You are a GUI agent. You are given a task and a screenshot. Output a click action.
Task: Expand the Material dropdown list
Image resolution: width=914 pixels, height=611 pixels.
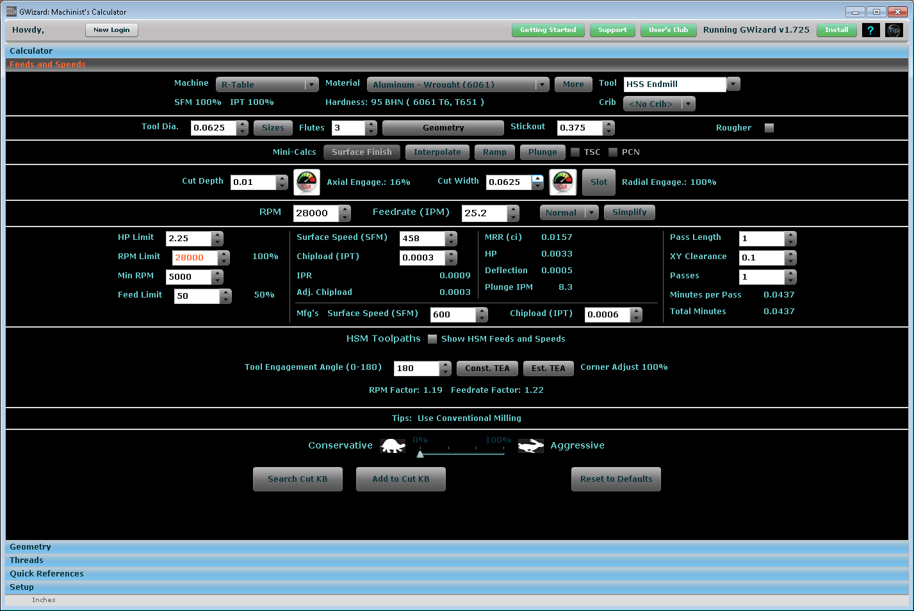542,84
